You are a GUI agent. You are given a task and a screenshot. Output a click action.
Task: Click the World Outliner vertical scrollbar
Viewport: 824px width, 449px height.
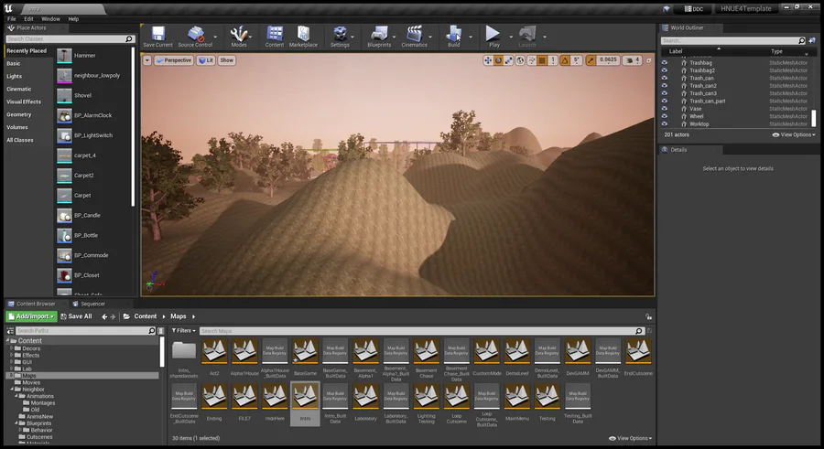click(813, 118)
